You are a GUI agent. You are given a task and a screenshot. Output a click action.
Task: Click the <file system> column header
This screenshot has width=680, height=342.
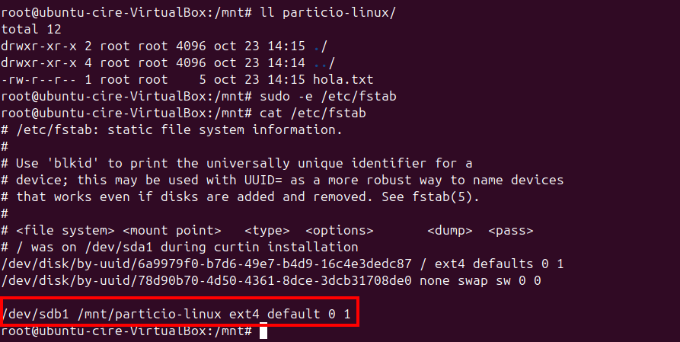tap(65, 230)
